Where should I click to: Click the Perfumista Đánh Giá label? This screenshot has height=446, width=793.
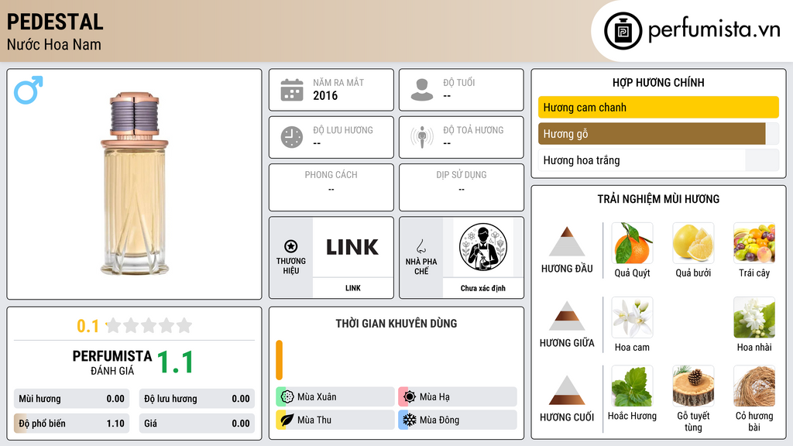coord(112,362)
